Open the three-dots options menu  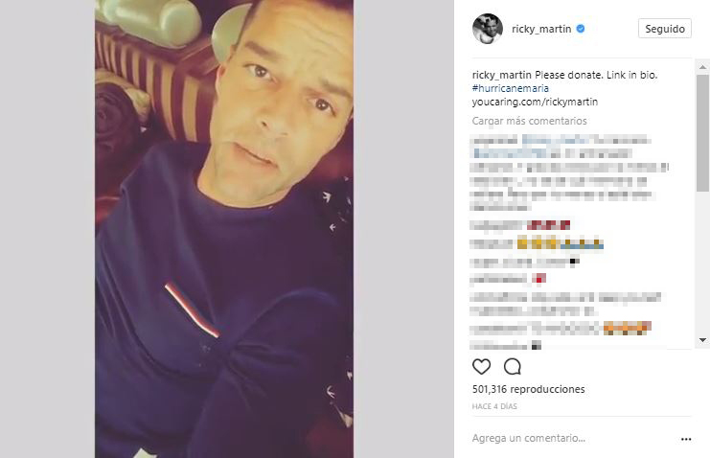tap(686, 439)
